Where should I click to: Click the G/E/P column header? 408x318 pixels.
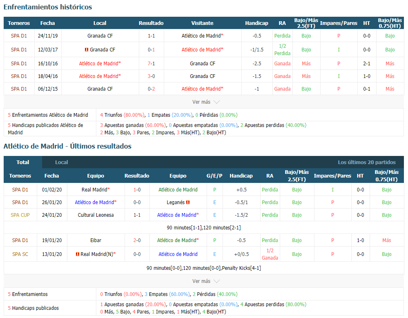tap(214, 176)
